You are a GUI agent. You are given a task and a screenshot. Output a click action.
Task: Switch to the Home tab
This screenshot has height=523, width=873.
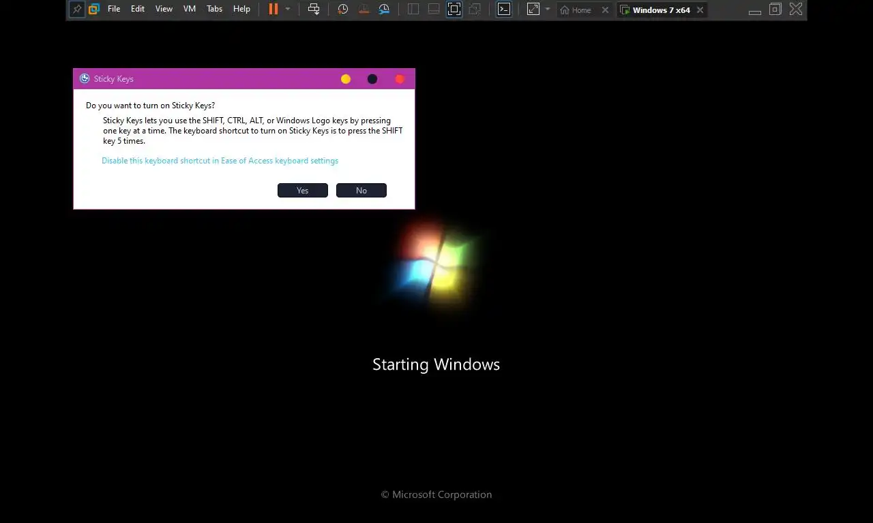pos(576,10)
